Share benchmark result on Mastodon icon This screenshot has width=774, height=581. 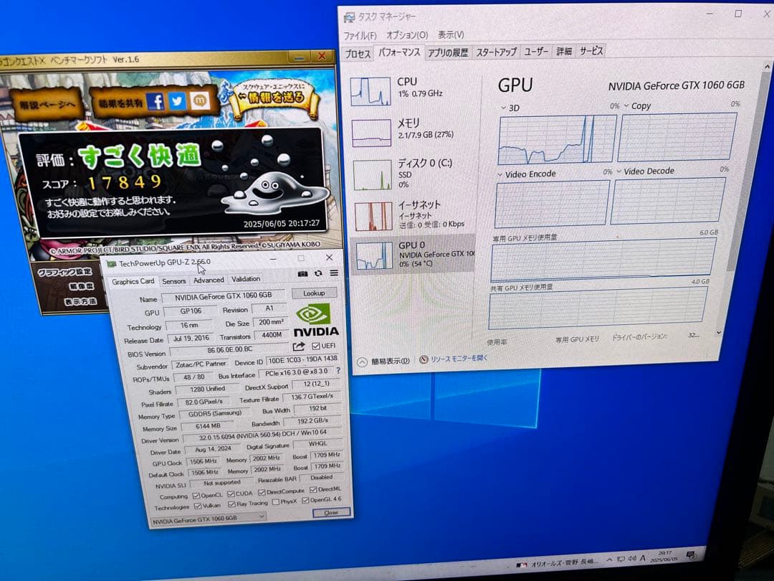coord(199,101)
